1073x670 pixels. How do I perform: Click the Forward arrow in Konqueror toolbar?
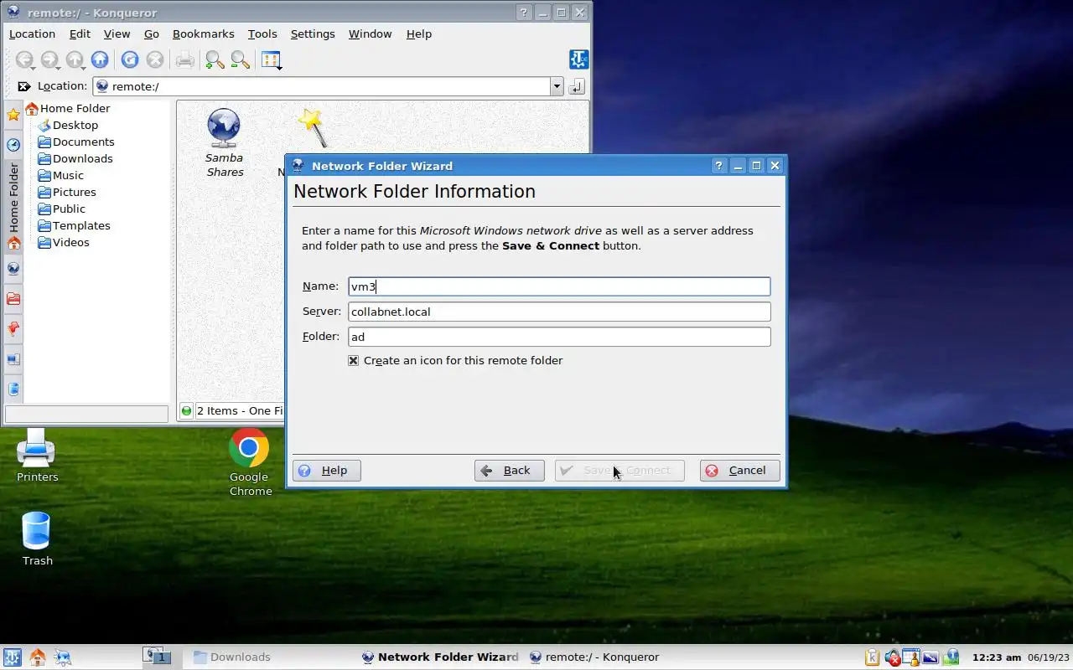coord(49,59)
